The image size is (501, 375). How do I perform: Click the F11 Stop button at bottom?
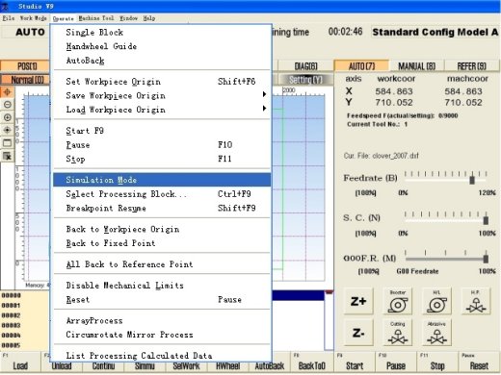tap(437, 363)
